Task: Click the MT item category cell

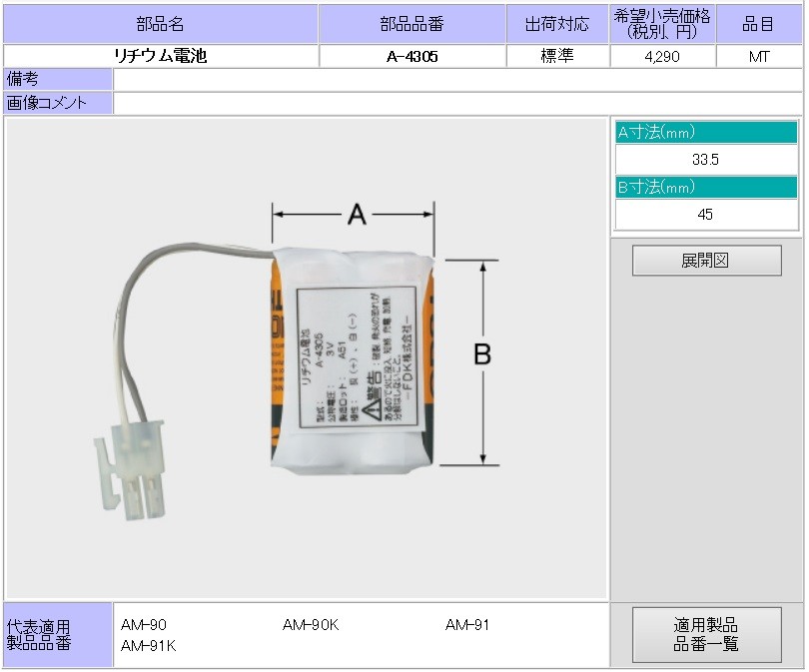Action: (759, 56)
